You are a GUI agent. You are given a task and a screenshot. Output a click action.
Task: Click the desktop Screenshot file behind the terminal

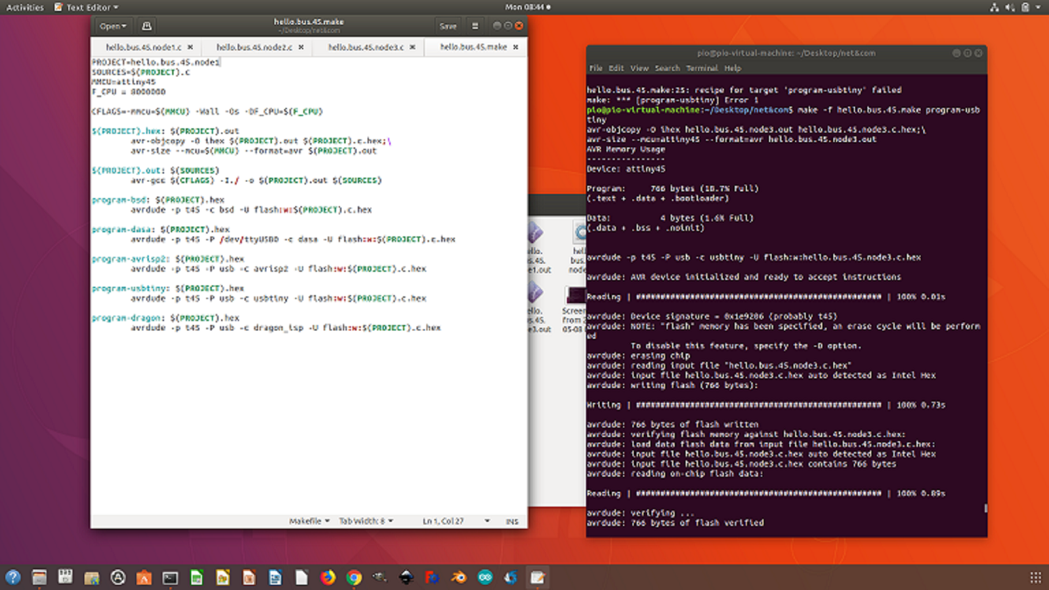[x=573, y=308]
